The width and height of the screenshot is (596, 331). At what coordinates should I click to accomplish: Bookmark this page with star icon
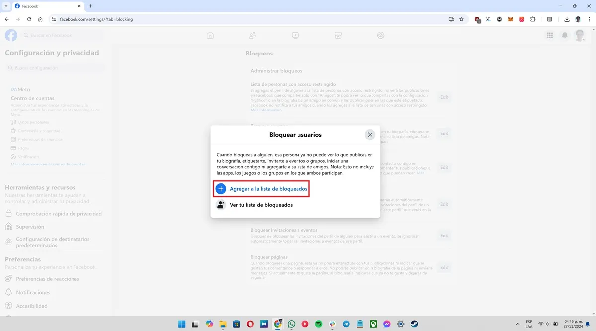click(461, 19)
